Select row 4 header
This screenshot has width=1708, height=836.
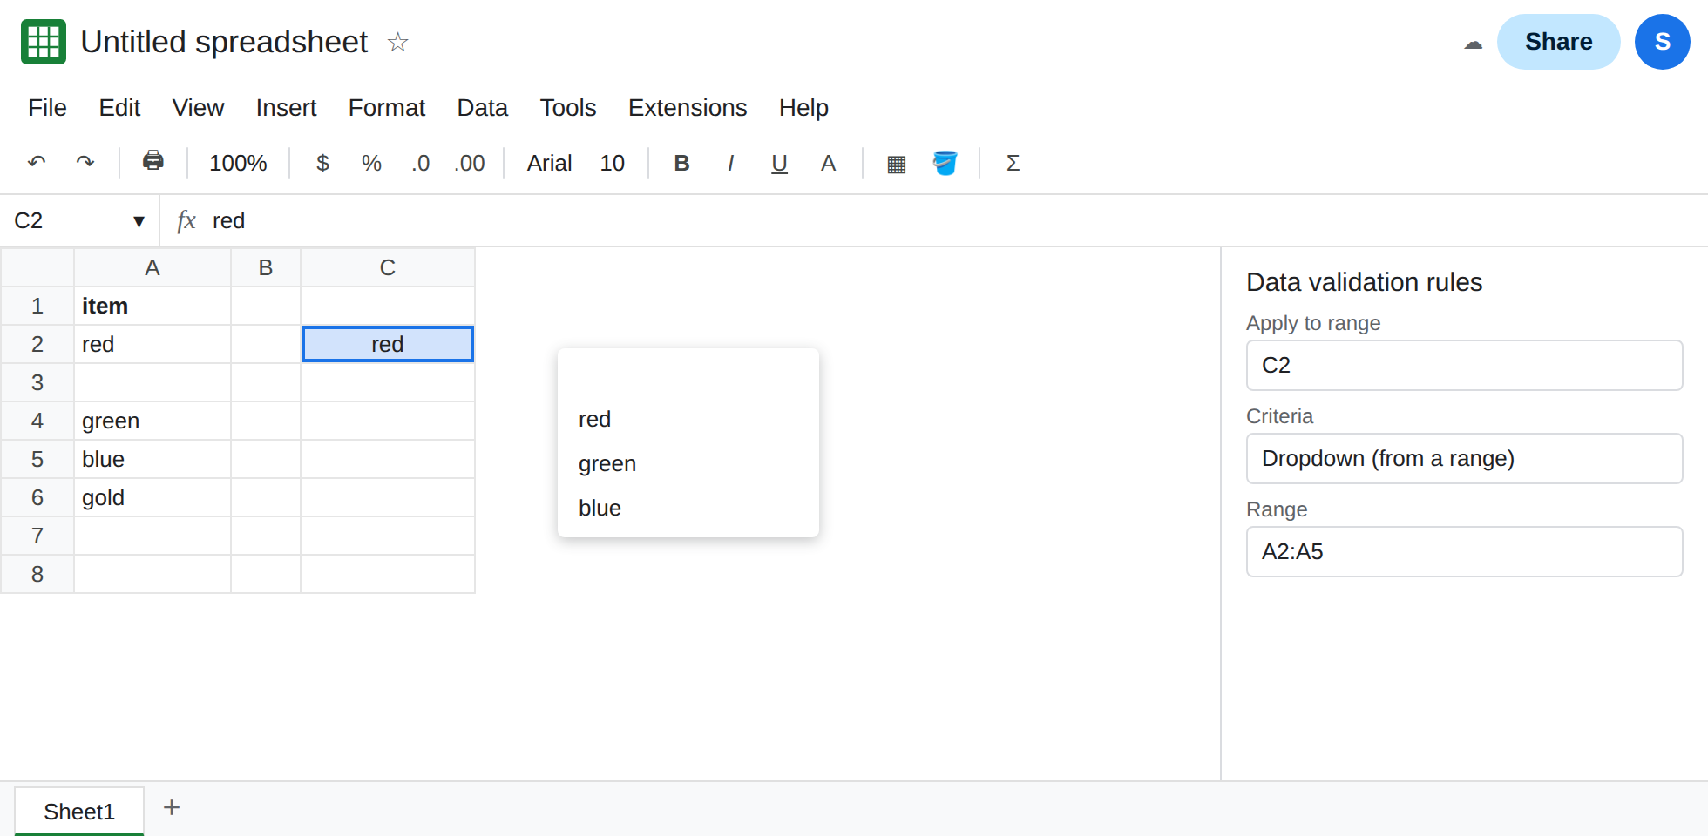tap(37, 421)
